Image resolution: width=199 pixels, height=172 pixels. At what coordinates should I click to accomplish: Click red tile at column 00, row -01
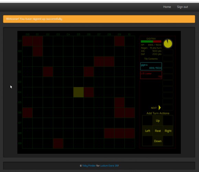27,41
